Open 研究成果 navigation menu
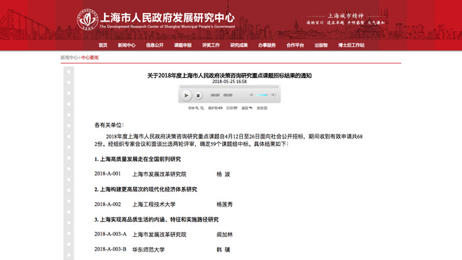 (x=239, y=45)
